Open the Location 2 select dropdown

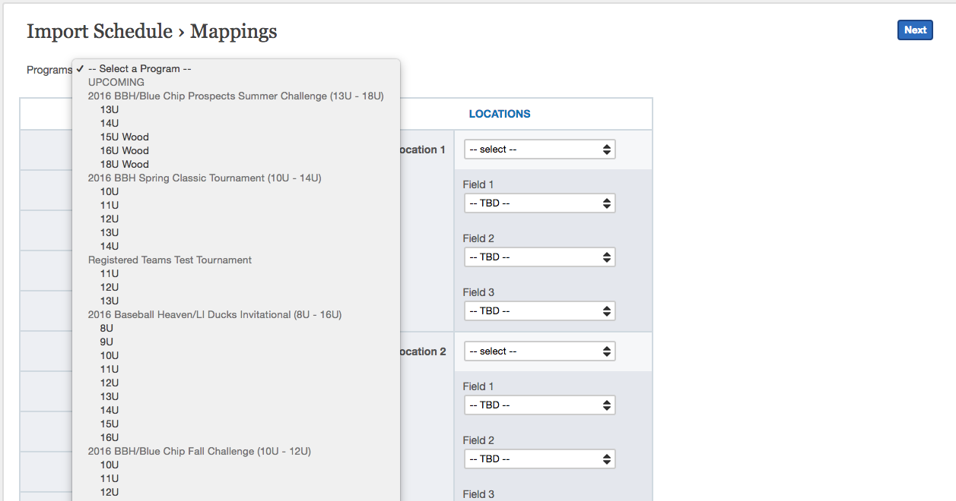(x=539, y=351)
